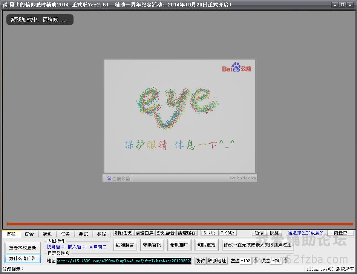The image size is (357, 274).
Task: Click the 取新地址 button
Action: click(x=217, y=261)
